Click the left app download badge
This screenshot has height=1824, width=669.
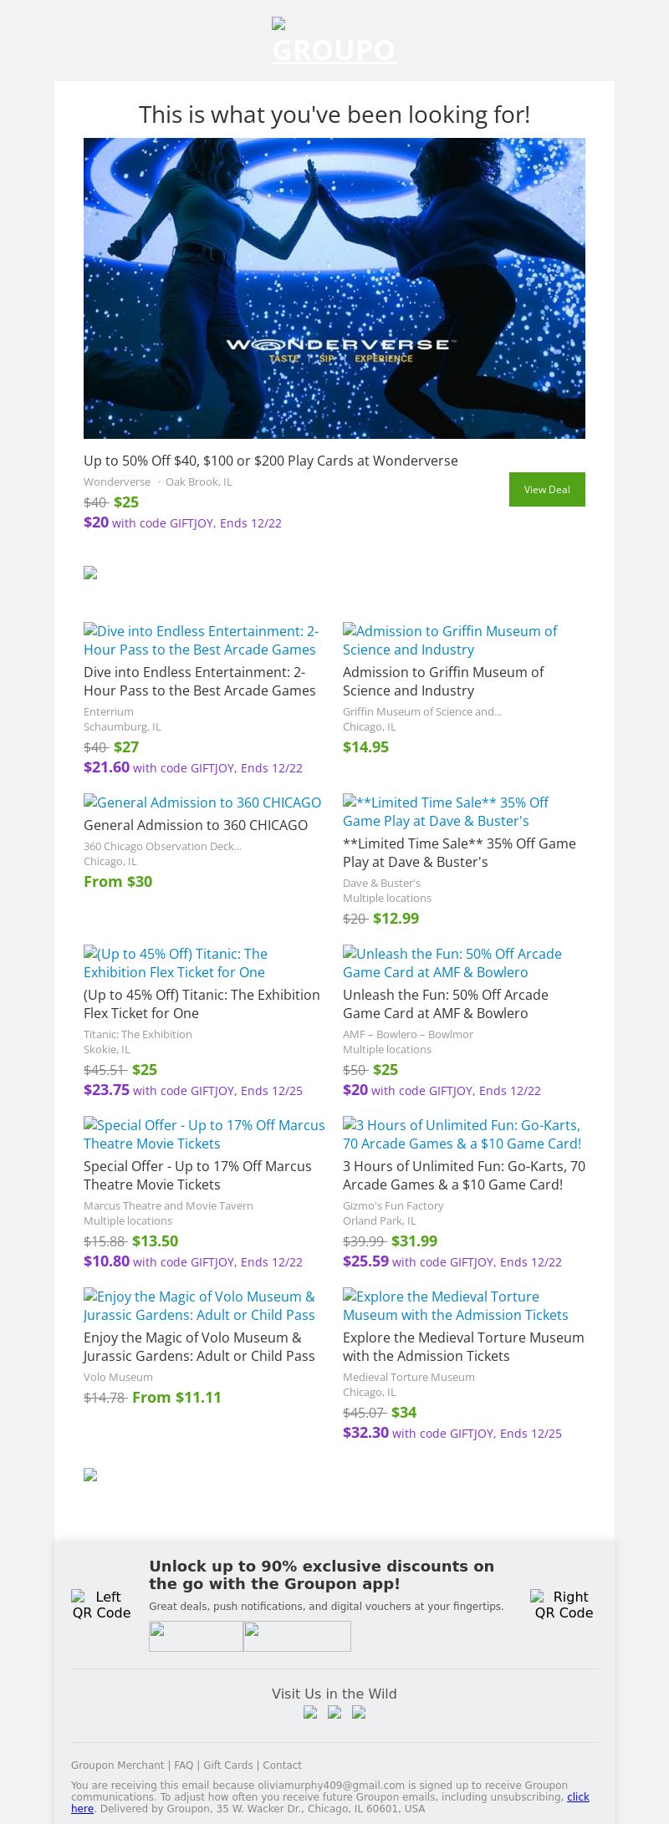click(196, 1636)
